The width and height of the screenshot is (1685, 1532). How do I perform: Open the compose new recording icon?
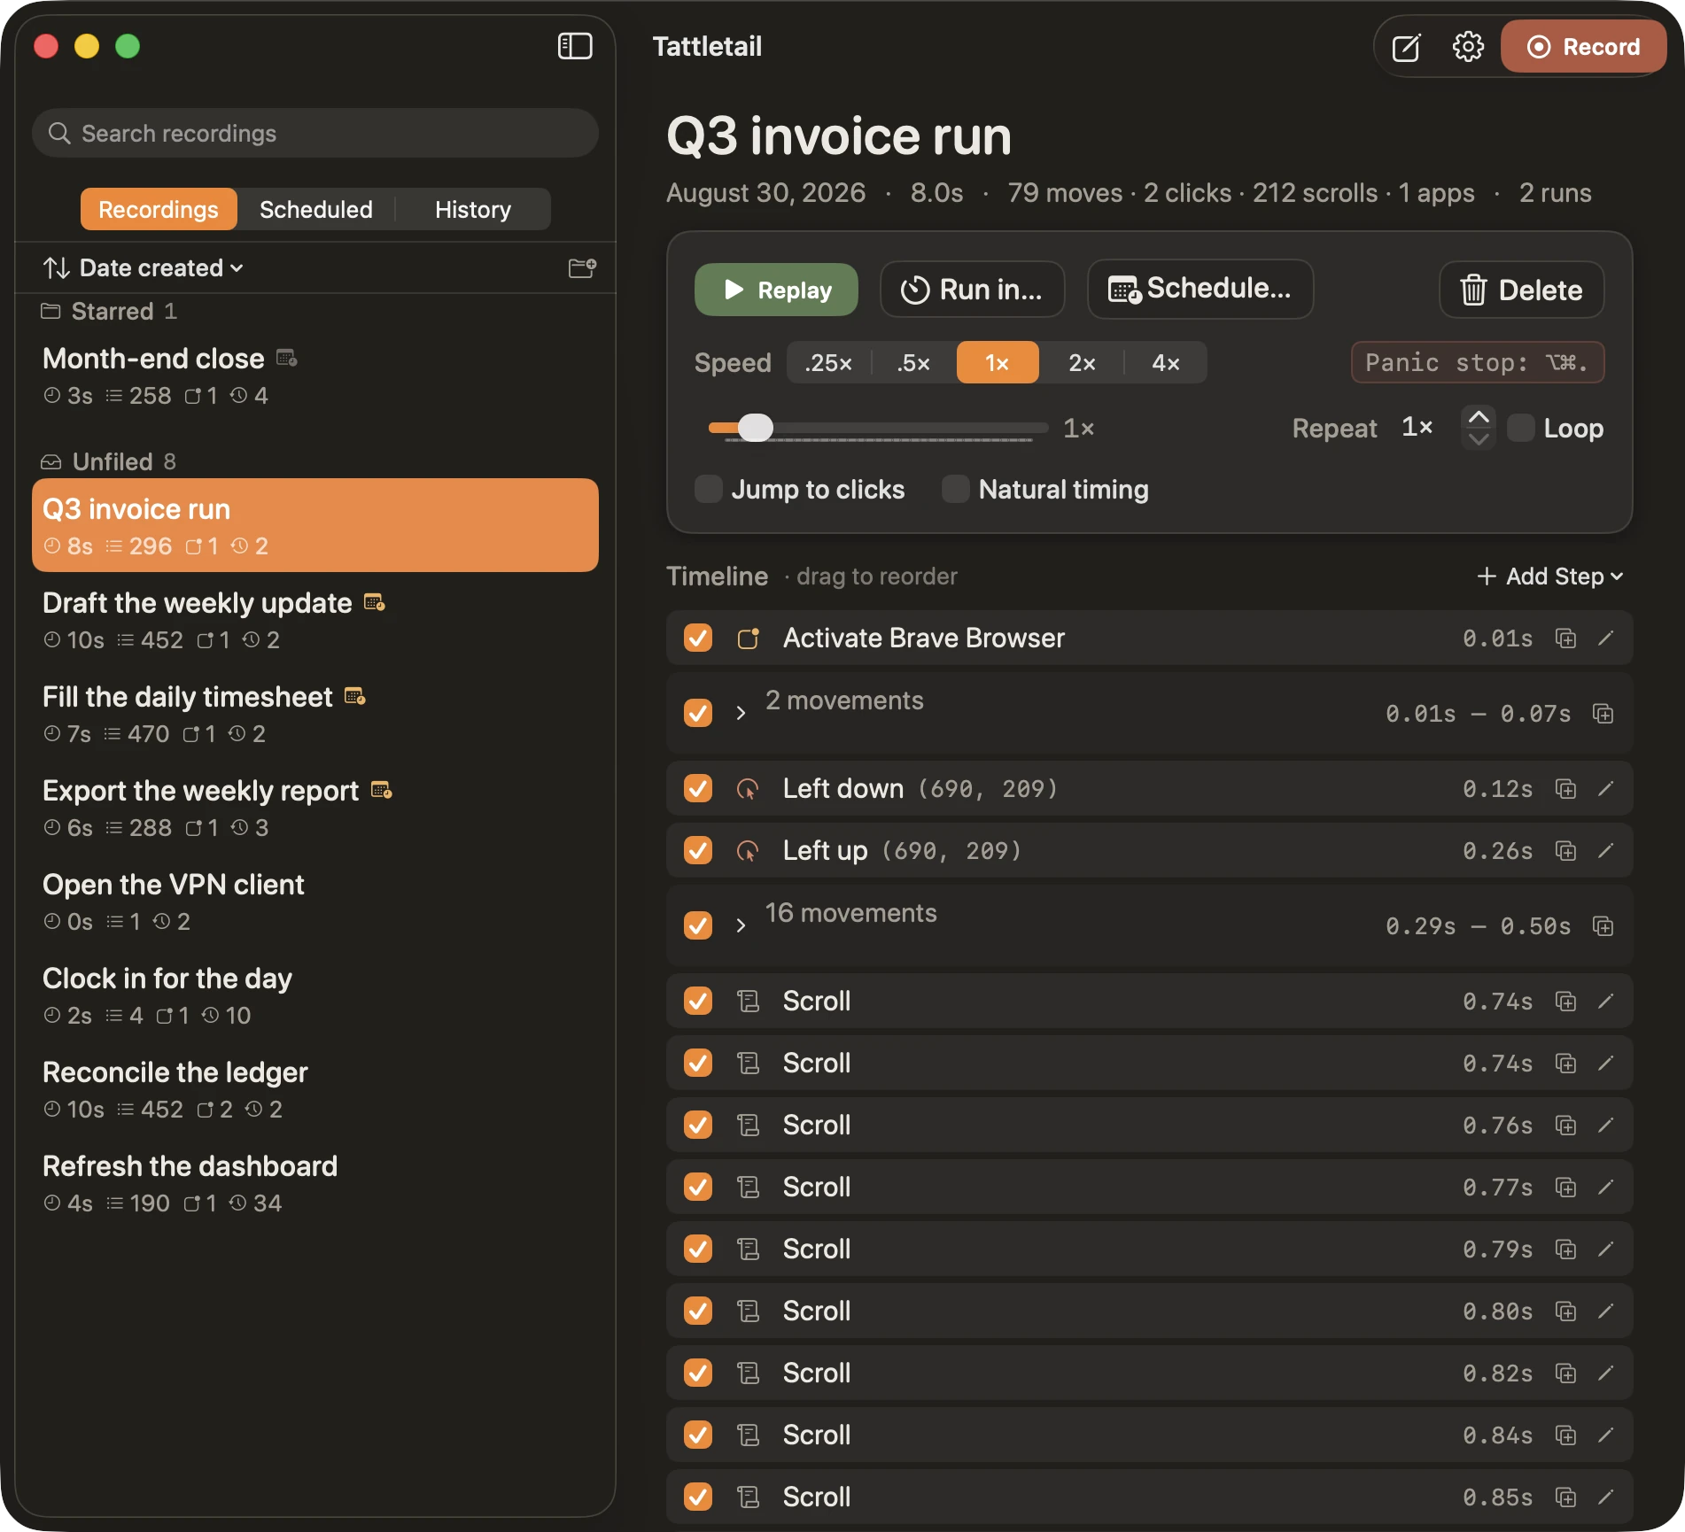click(x=1406, y=47)
